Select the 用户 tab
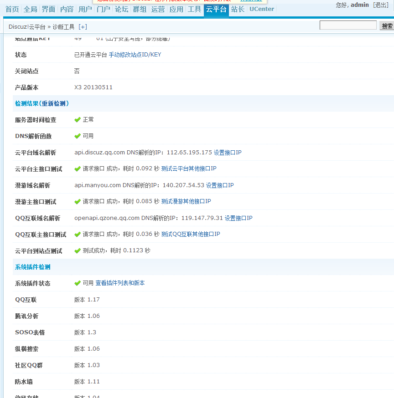The width and height of the screenshot is (394, 398). coord(85,10)
